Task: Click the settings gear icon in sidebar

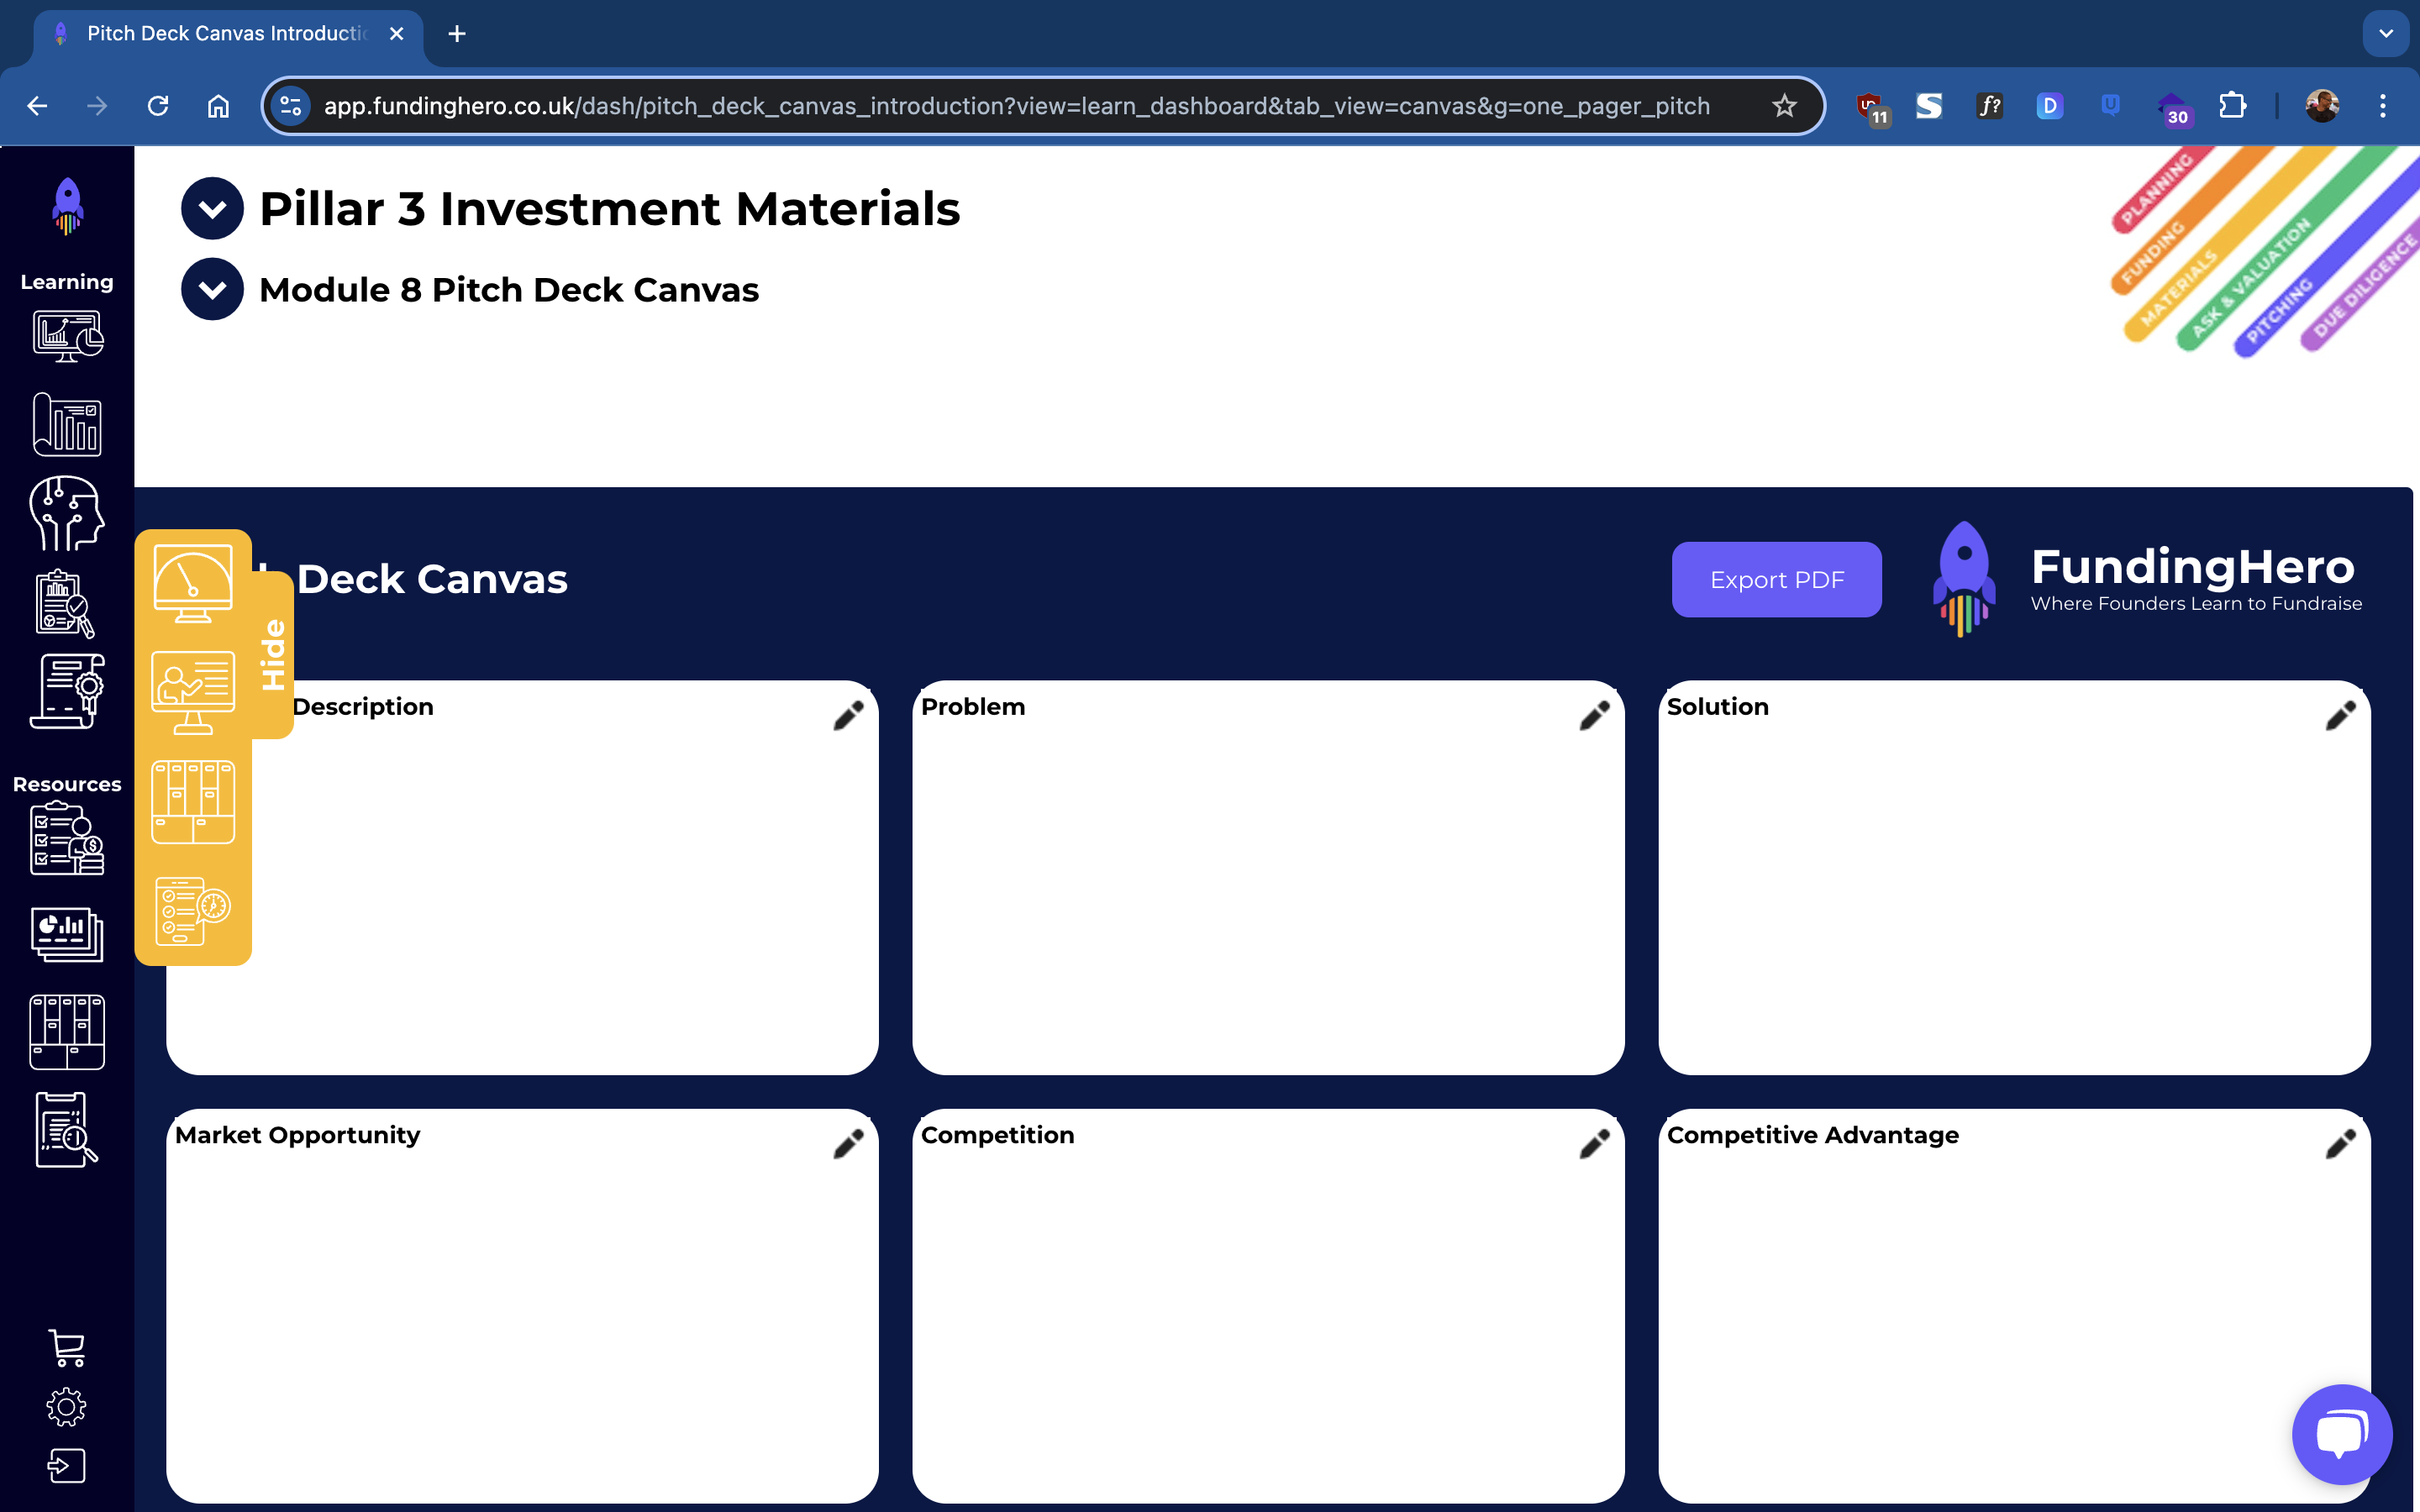Action: 66,1408
